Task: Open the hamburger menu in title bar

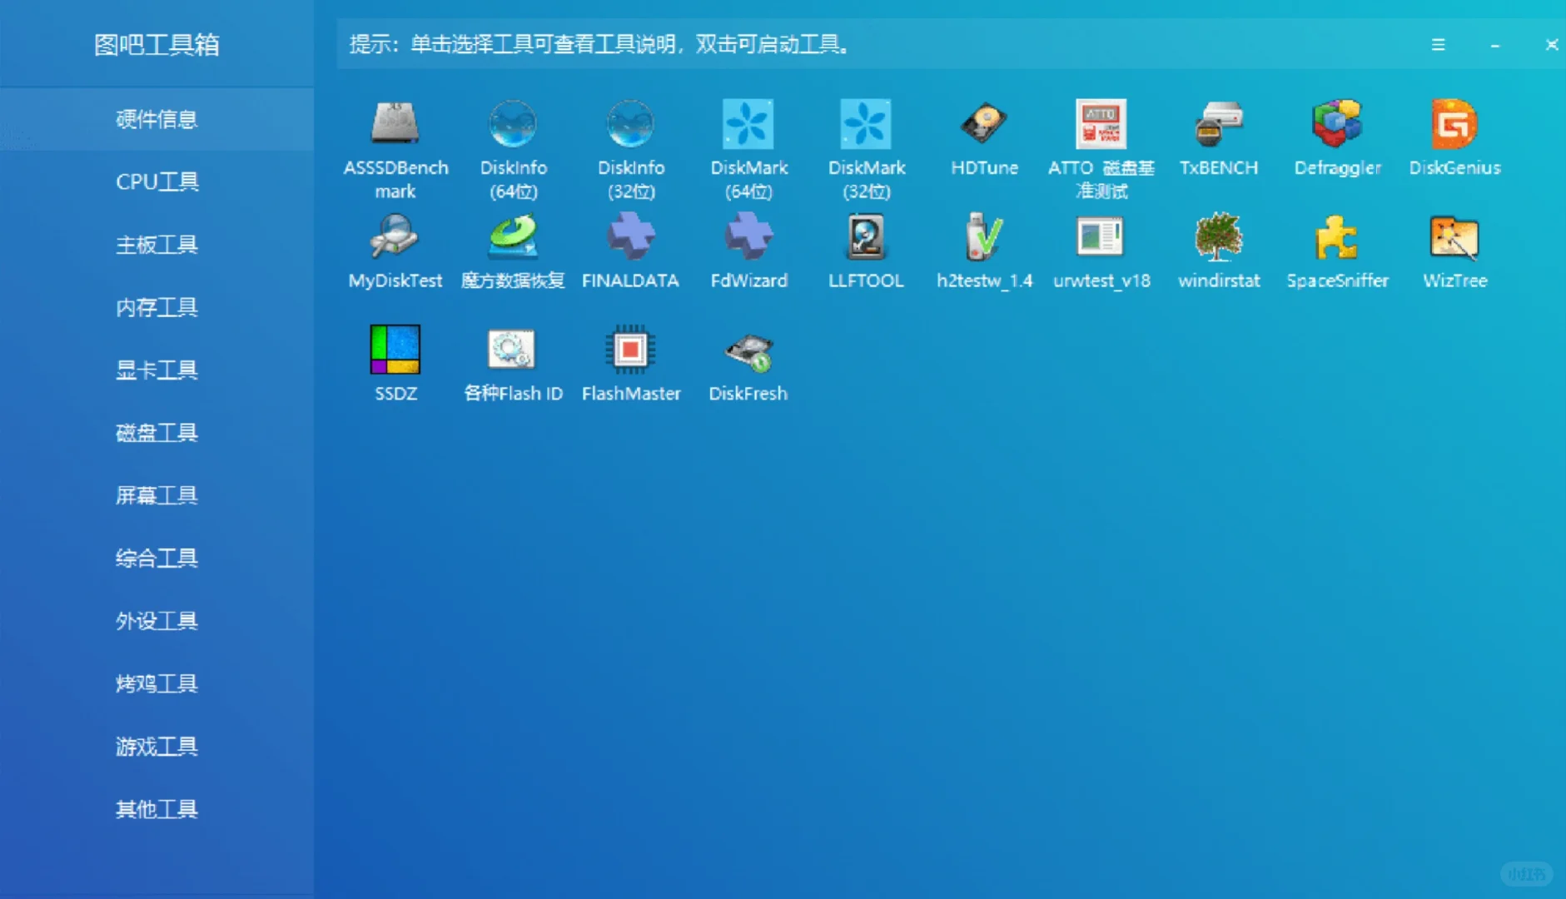Action: point(1438,45)
